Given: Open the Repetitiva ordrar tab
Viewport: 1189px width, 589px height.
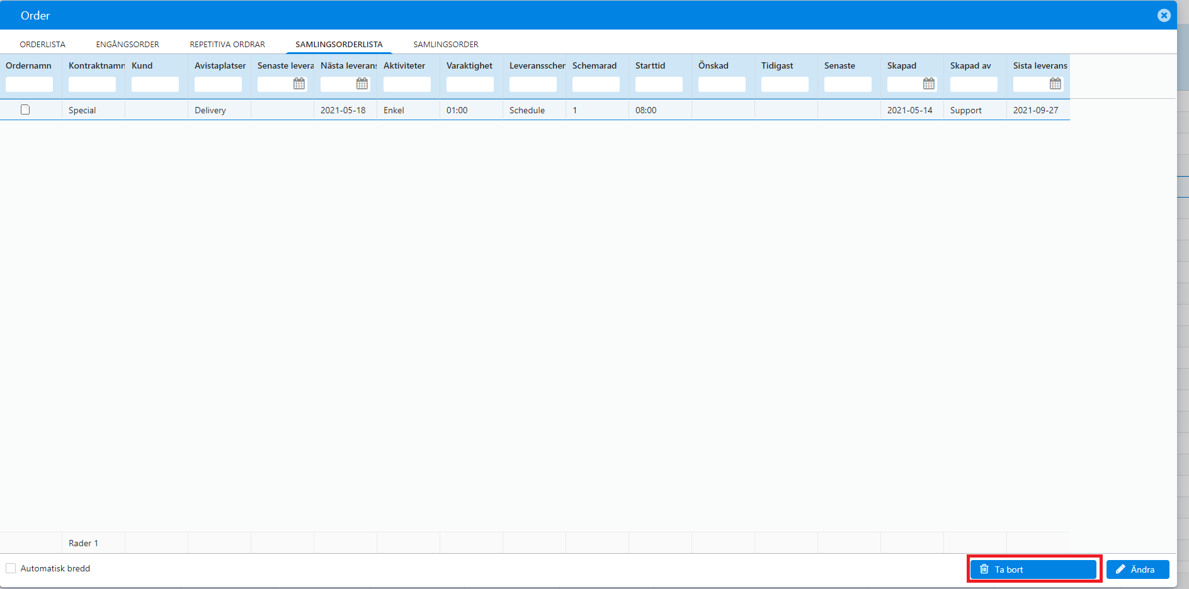Looking at the screenshot, I should (227, 44).
